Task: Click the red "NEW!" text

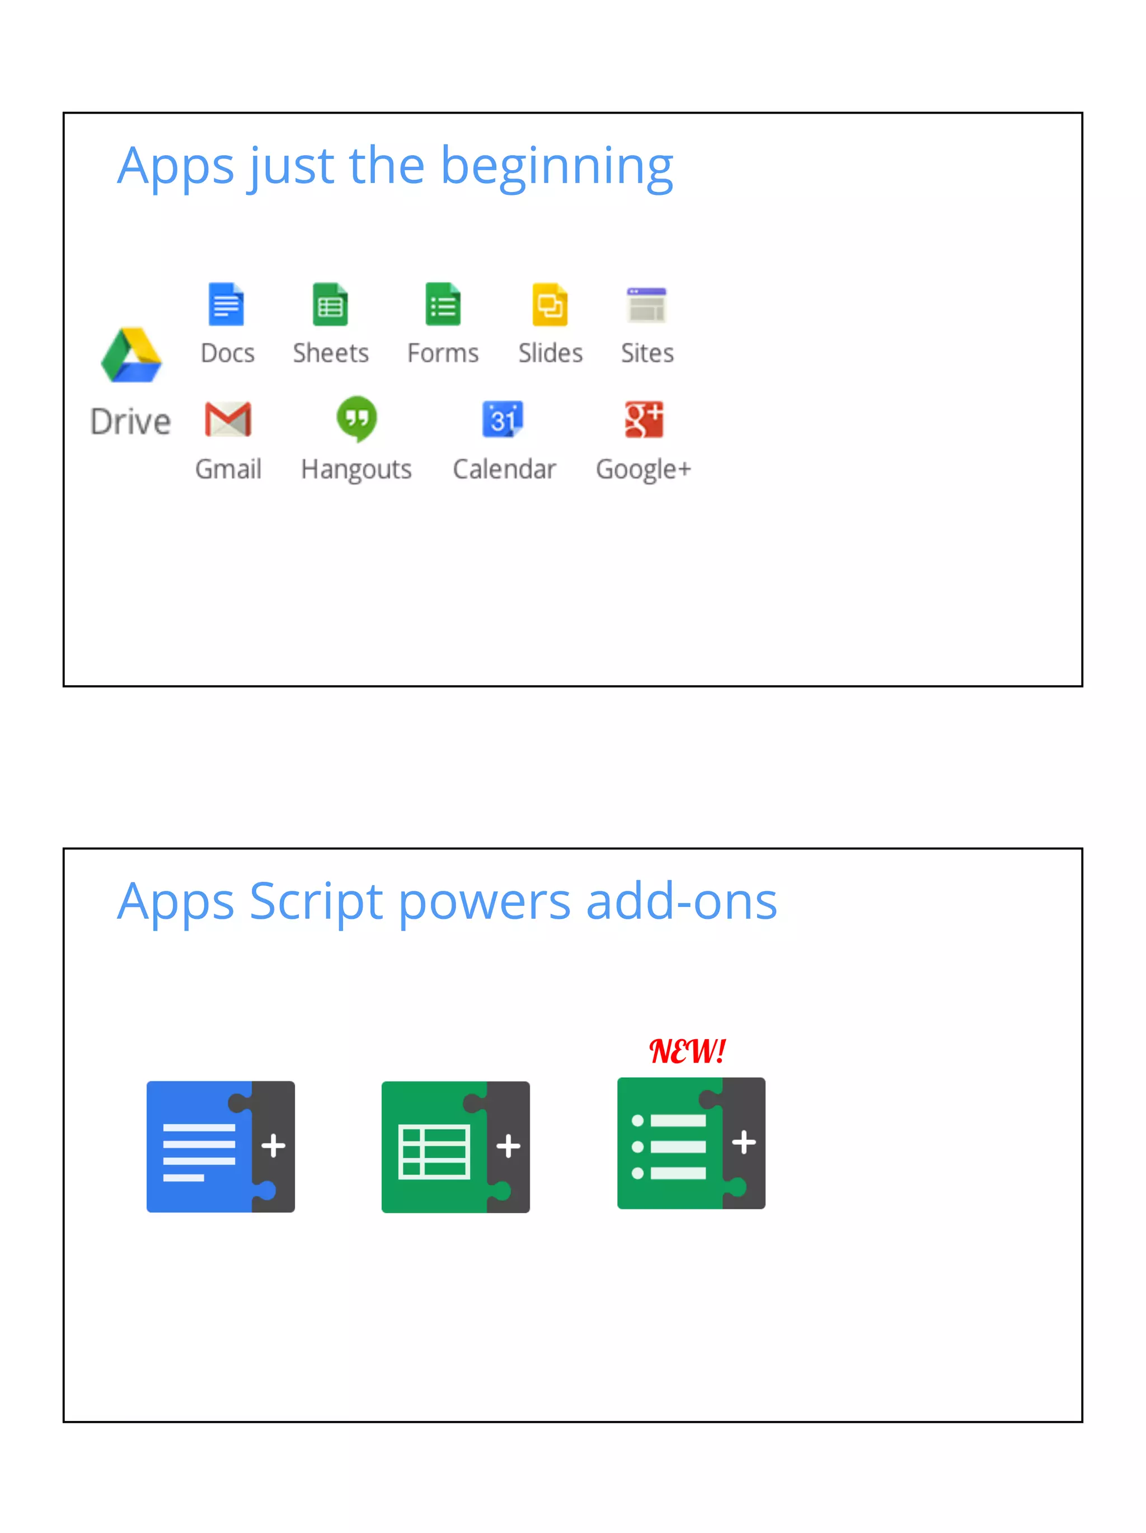Action: click(688, 1051)
